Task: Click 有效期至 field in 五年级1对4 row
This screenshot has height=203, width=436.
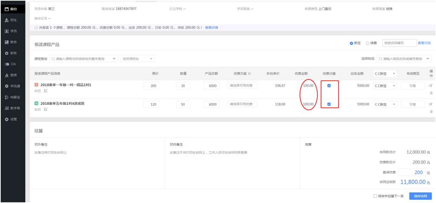Action: 413,104
